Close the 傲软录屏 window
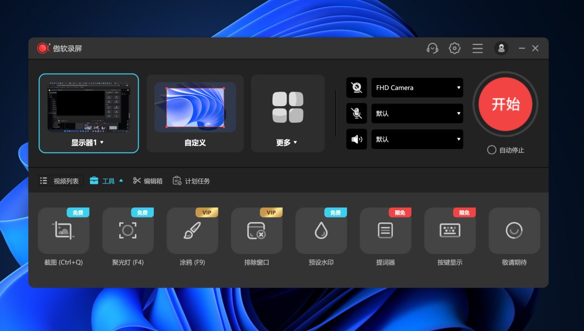This screenshot has width=584, height=331. point(535,48)
